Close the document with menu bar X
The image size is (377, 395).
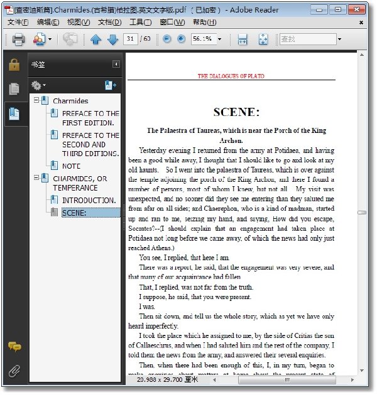point(361,23)
